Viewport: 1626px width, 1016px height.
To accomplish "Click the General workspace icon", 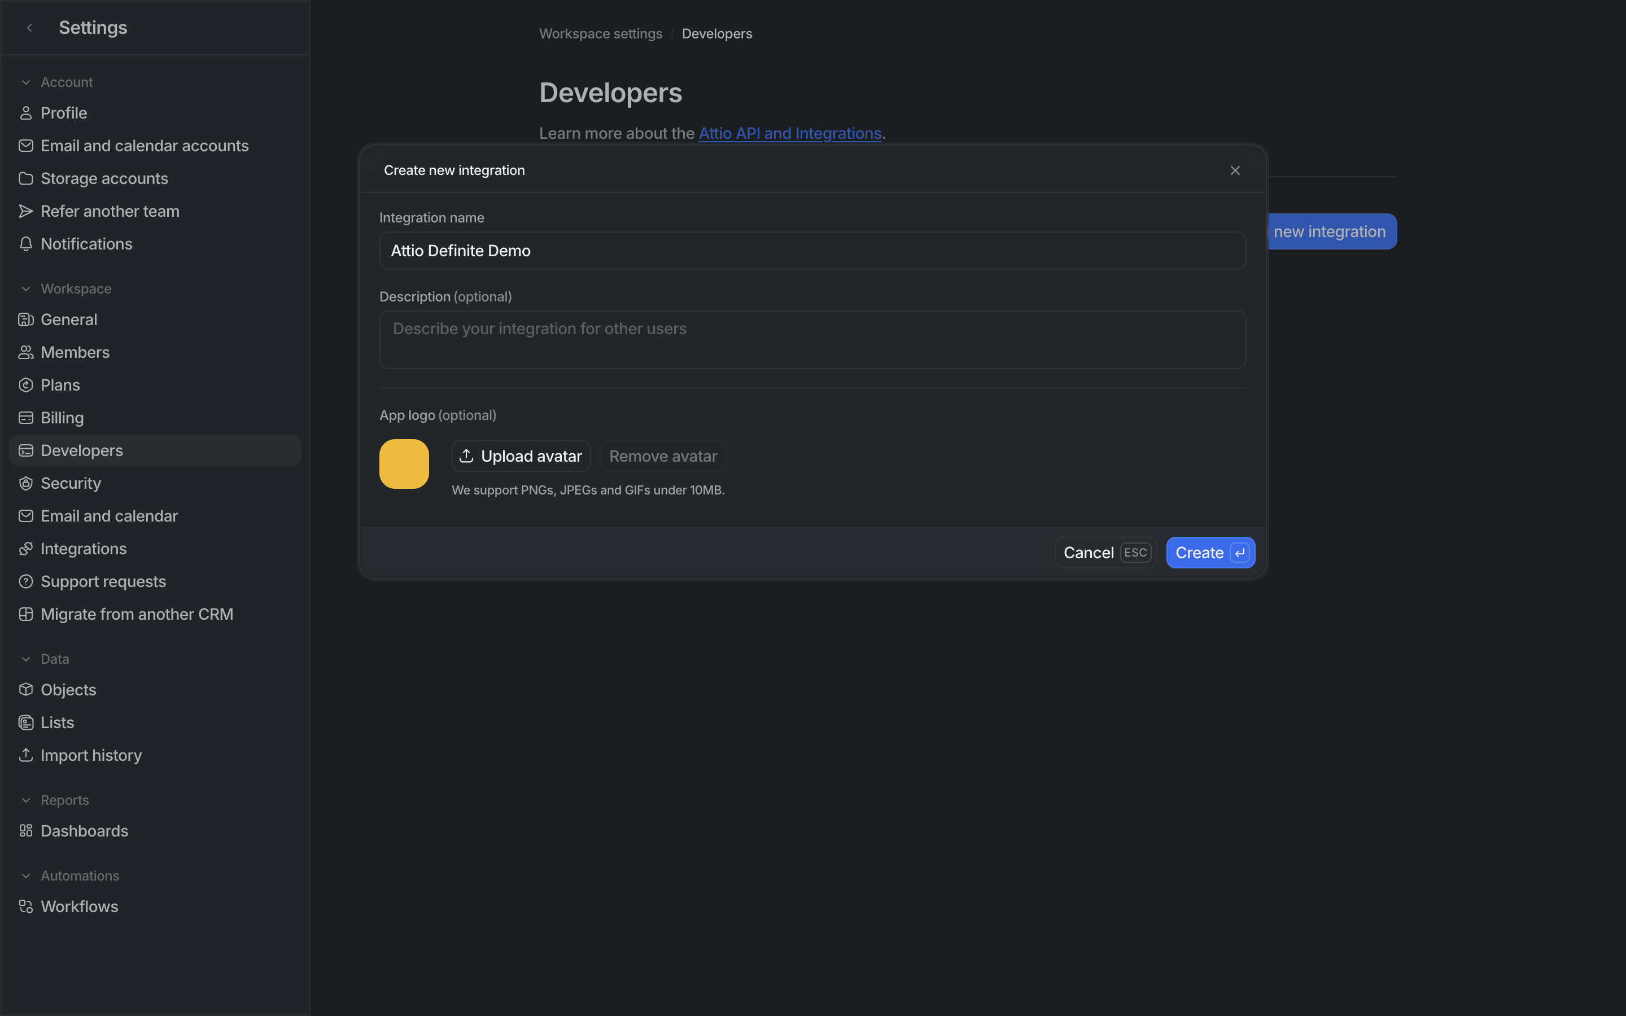I will point(25,320).
